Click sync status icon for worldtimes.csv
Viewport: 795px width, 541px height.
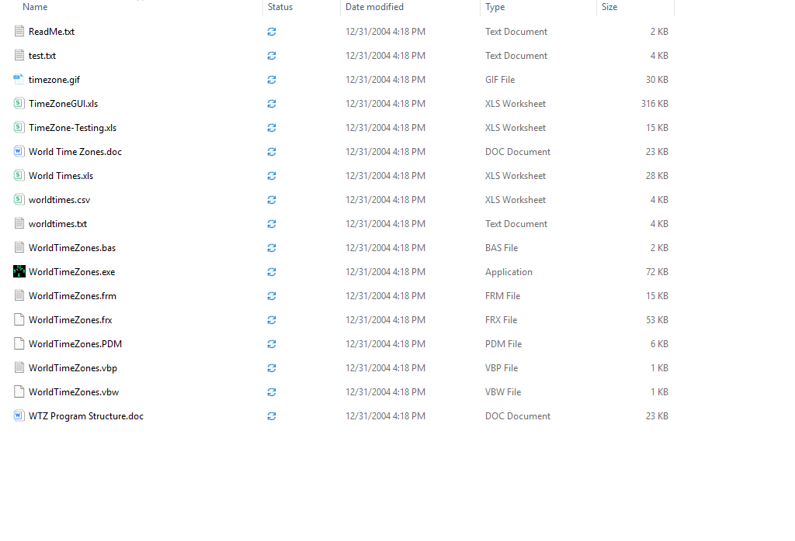pyautogui.click(x=272, y=200)
